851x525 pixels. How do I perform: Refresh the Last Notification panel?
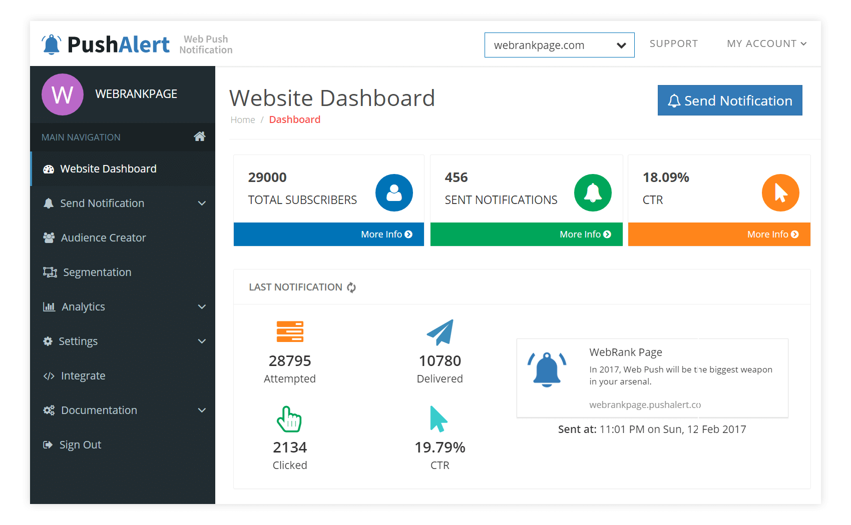click(351, 287)
